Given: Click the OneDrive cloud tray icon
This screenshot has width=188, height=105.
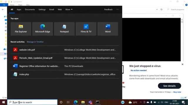Looking at the screenshot, I should pos(148,102).
